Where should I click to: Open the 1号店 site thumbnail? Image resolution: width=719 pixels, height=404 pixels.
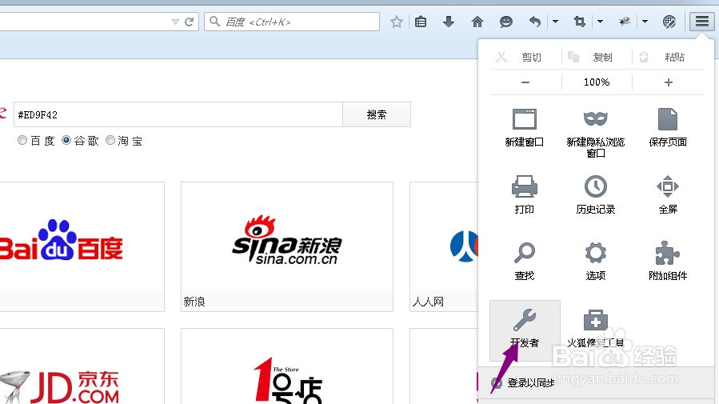[287, 366]
